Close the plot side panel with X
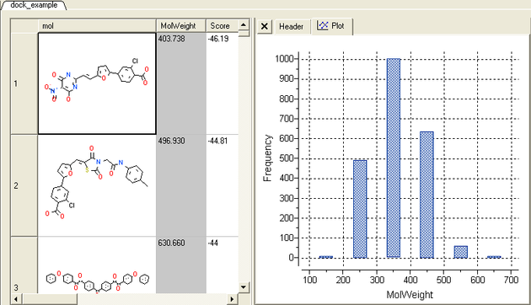The width and height of the screenshot is (531, 305). (265, 26)
